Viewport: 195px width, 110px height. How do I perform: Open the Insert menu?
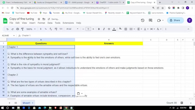tap(32, 23)
